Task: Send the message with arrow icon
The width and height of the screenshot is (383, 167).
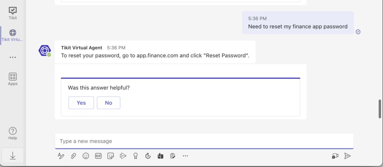Action: coord(347,156)
